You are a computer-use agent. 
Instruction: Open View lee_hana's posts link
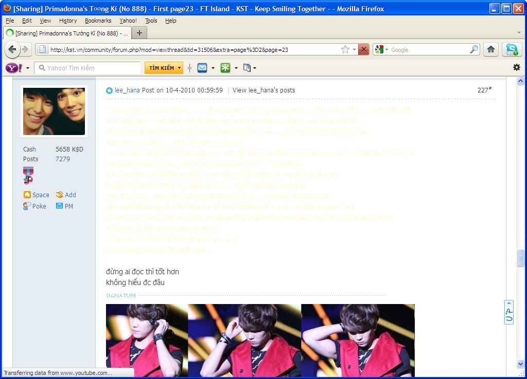pyautogui.click(x=264, y=90)
